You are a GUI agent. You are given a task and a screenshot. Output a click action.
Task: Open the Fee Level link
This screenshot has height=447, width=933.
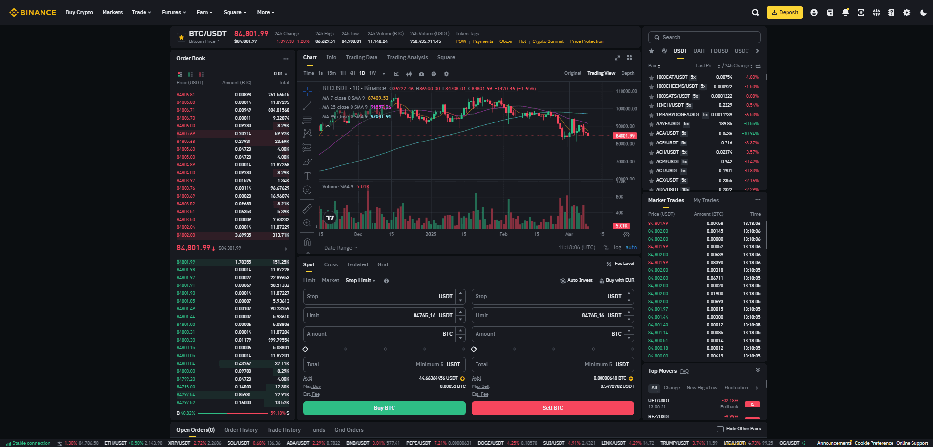pyautogui.click(x=620, y=264)
